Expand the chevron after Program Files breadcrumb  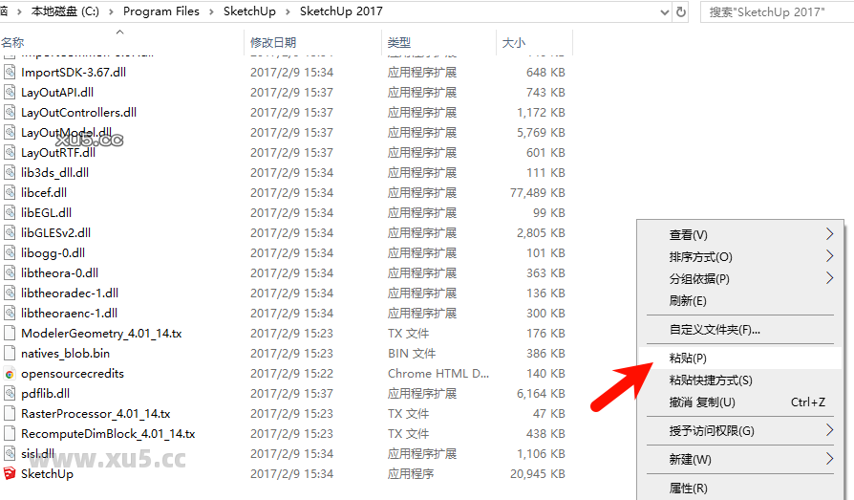pos(211,11)
